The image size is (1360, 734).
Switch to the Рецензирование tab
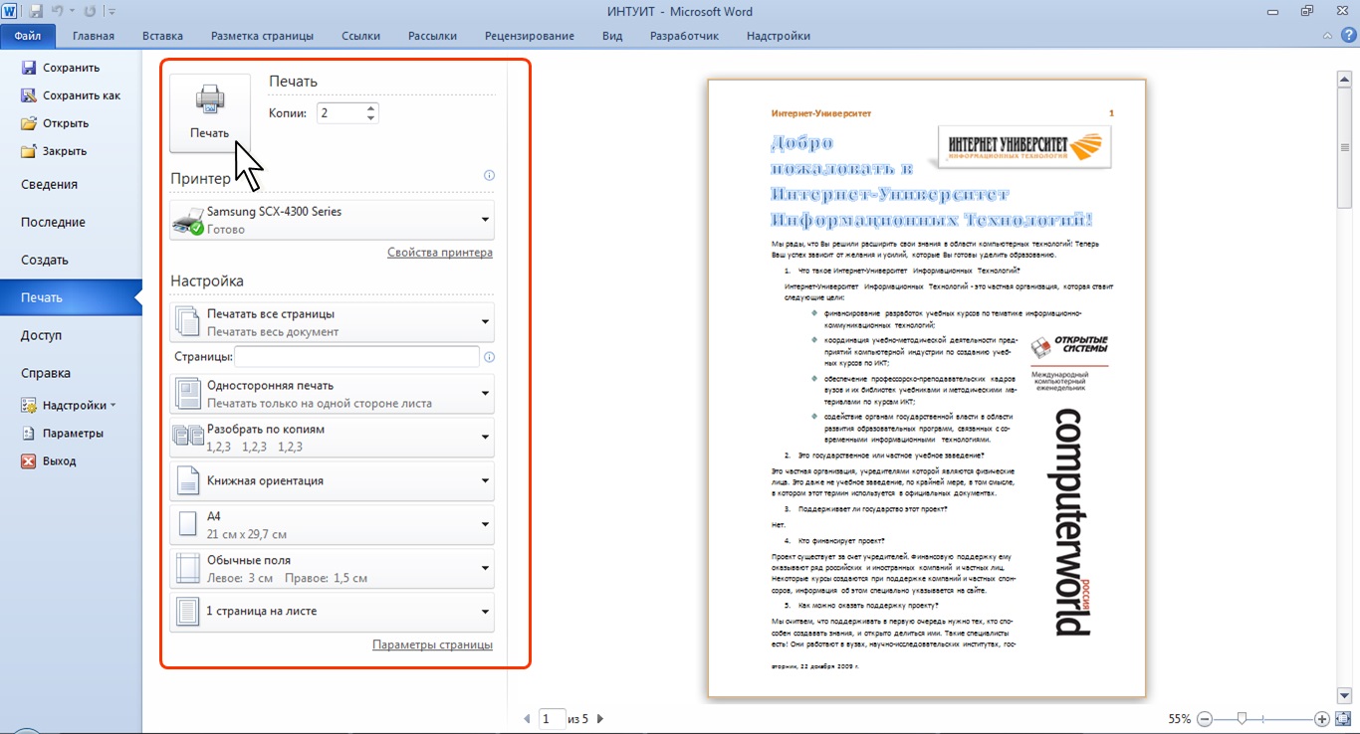pyautogui.click(x=530, y=36)
